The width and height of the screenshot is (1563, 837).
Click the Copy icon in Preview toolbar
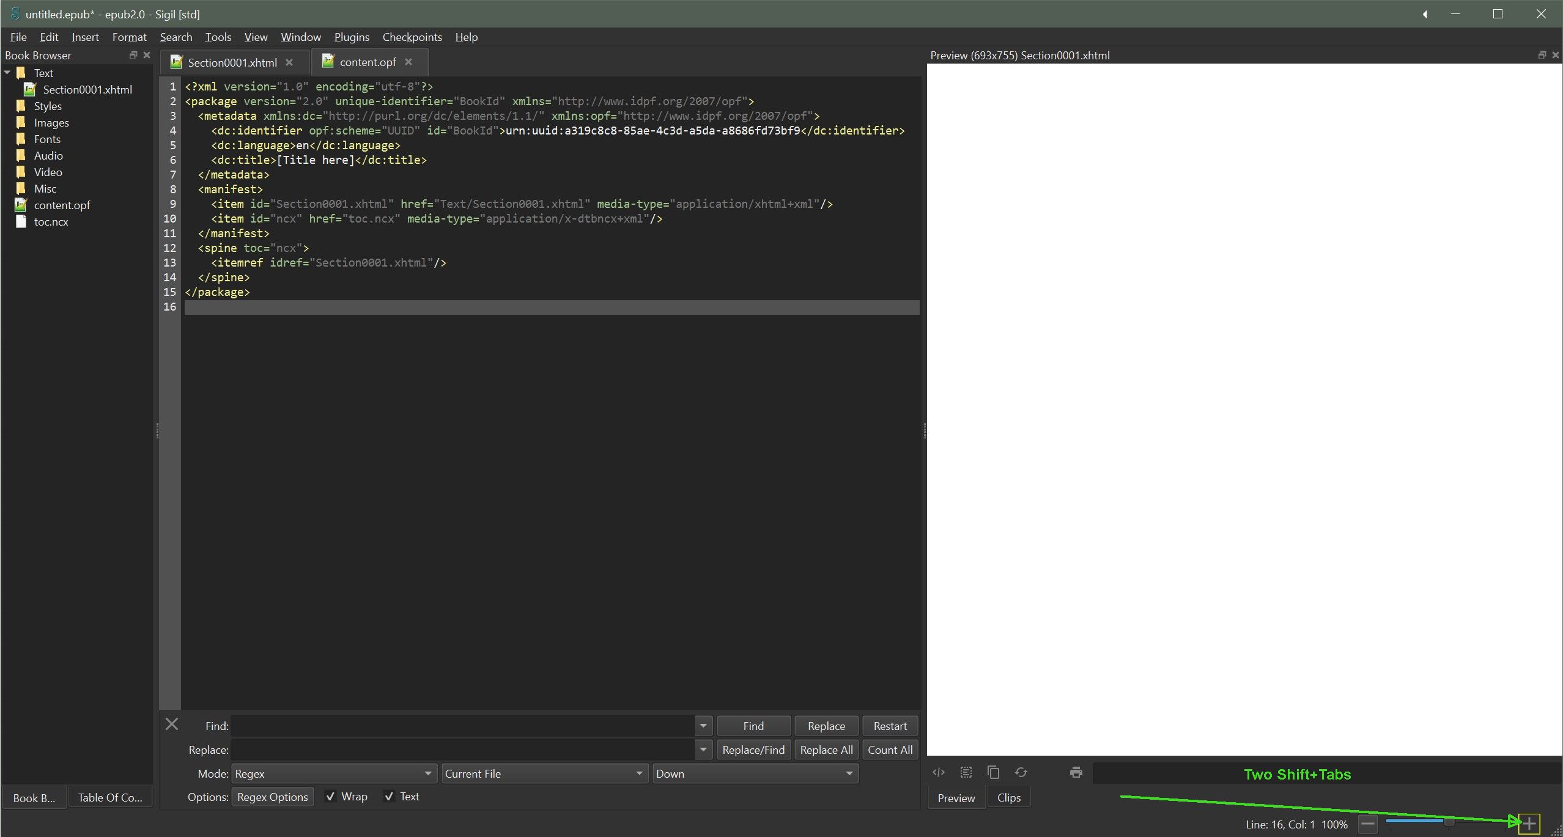(x=994, y=773)
